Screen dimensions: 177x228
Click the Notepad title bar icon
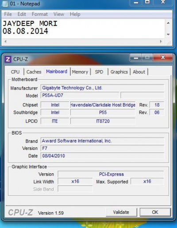click(x=5, y=4)
